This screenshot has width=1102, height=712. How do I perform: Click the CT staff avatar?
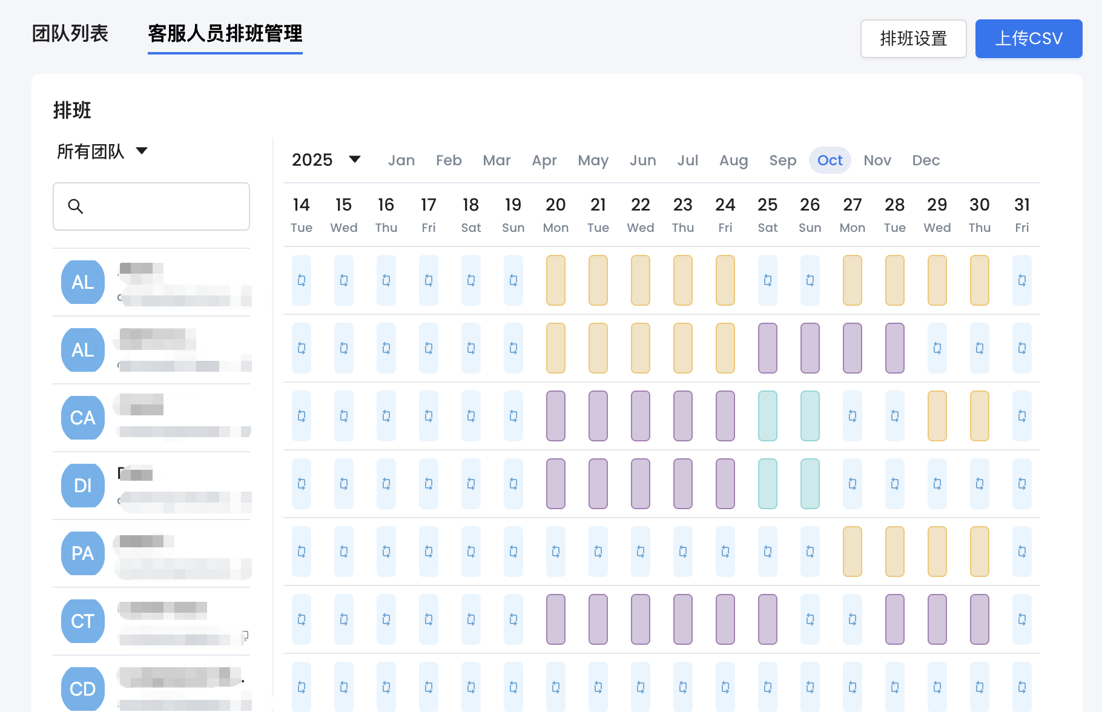(83, 621)
